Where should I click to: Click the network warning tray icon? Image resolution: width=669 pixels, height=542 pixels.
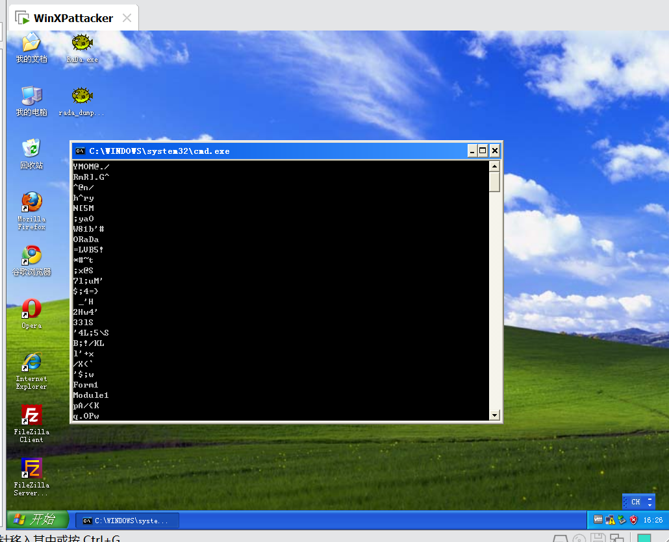(x=610, y=520)
